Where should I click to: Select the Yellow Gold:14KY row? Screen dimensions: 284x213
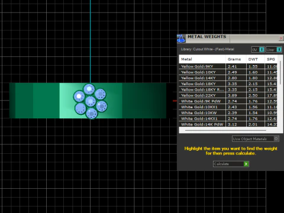(x=229, y=78)
